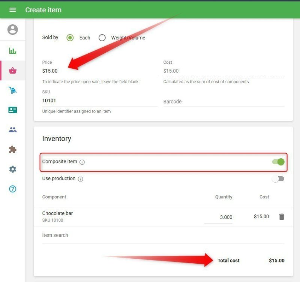Open the Reports bar chart icon
The width and height of the screenshot is (300, 282).
[12, 51]
